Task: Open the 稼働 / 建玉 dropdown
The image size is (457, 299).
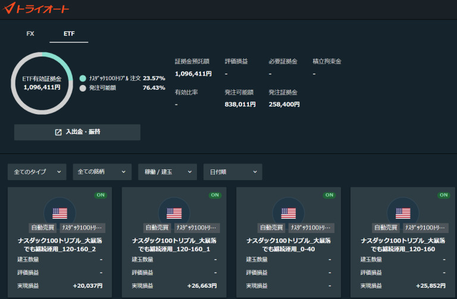Action: 168,172
